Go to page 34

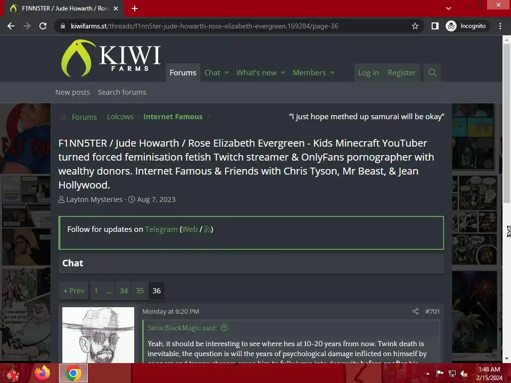[124, 291]
